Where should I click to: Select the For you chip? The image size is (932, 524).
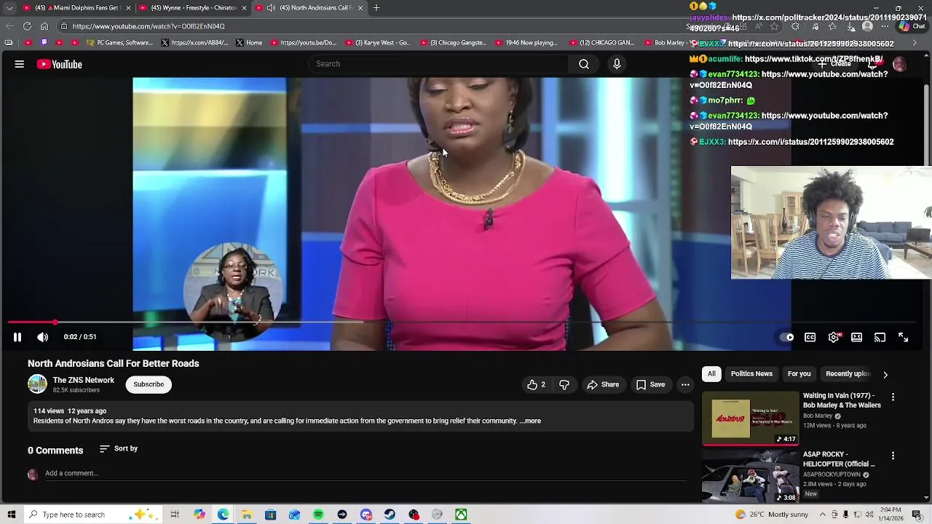799,374
